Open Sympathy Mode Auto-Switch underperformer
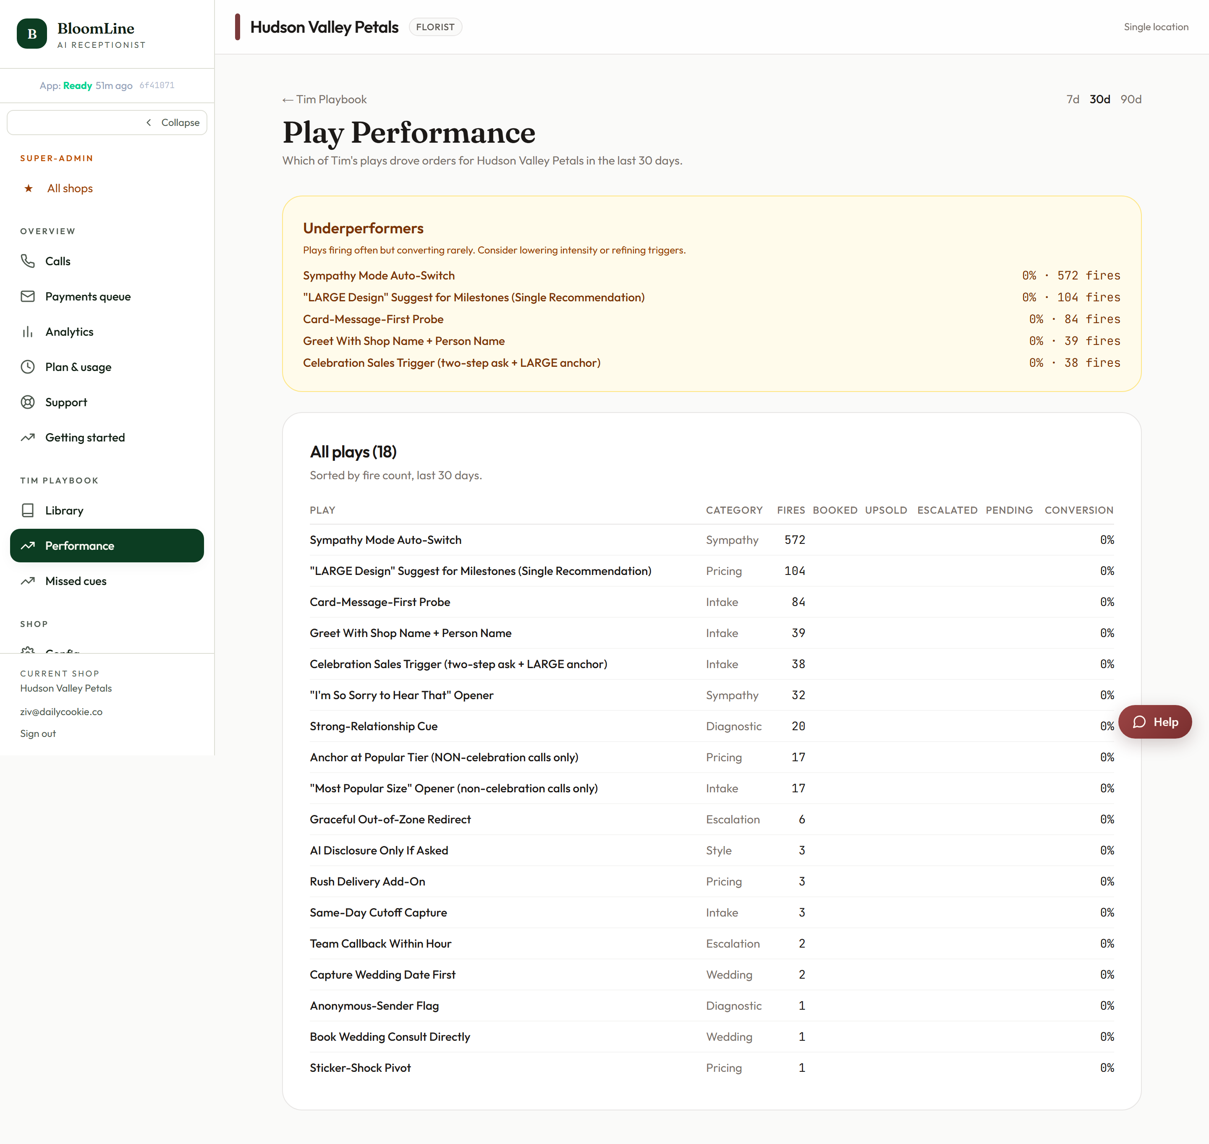 [379, 276]
